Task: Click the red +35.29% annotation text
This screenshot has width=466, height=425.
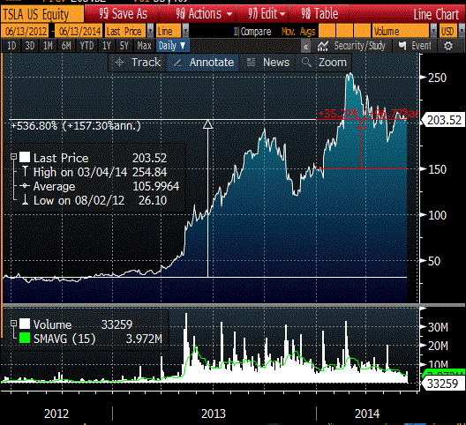Action: coord(369,114)
